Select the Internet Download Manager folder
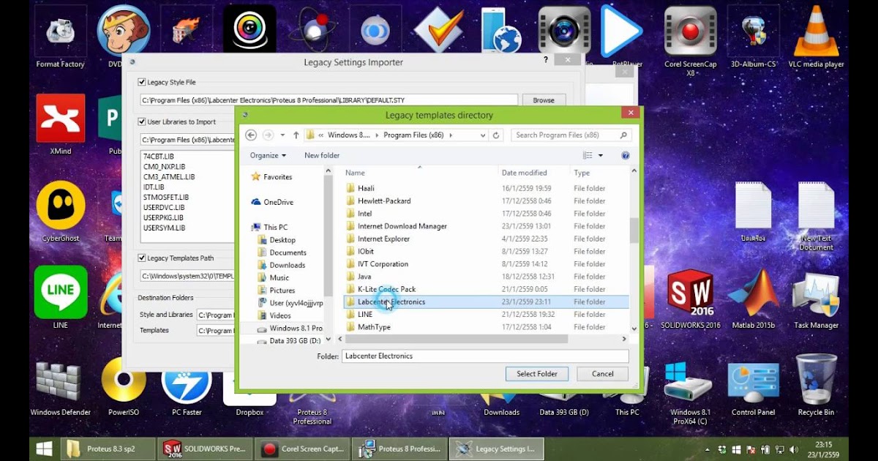This screenshot has height=461, width=878. click(486, 226)
